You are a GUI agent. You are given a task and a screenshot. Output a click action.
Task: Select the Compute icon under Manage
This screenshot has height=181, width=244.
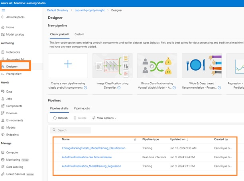(x=3, y=152)
